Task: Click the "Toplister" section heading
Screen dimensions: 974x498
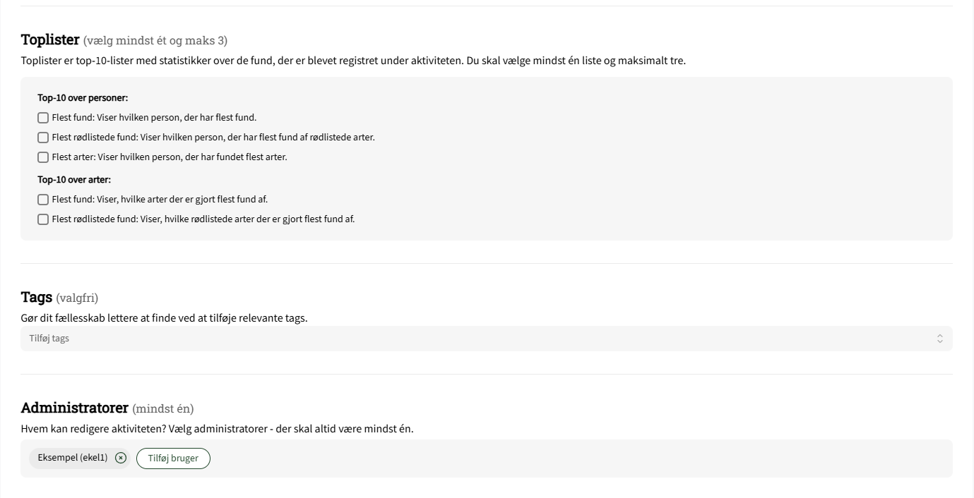Action: [x=49, y=40]
